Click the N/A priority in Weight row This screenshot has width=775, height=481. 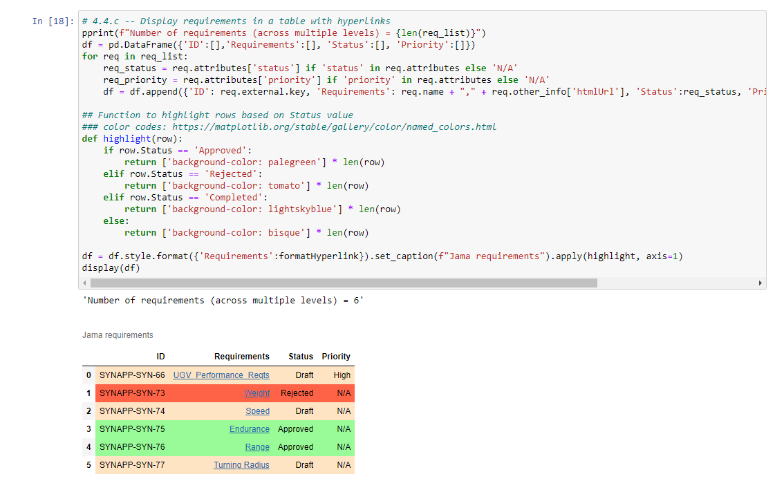coord(344,393)
